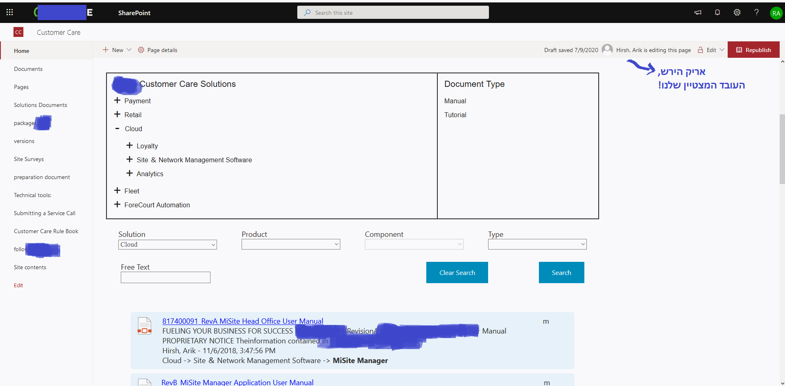Click the lock icon beside Edit
785x386 pixels.
[x=700, y=50]
